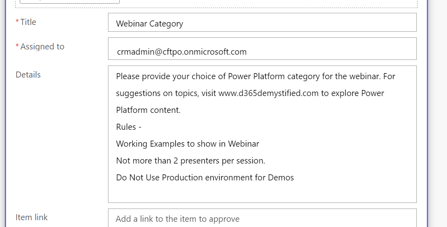Select the crmadmin@cftpo.onmicrosoft.com assignee entry
Viewport: 447px width, 227px height.
(x=182, y=52)
